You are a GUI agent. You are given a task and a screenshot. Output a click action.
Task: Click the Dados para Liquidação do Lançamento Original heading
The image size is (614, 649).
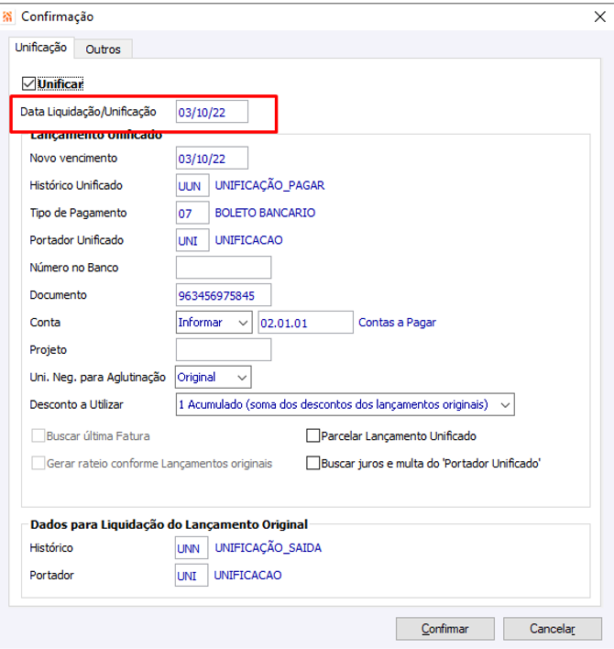click(x=169, y=525)
